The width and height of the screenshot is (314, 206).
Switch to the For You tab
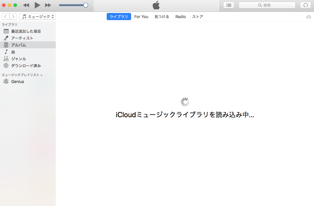coord(141,17)
